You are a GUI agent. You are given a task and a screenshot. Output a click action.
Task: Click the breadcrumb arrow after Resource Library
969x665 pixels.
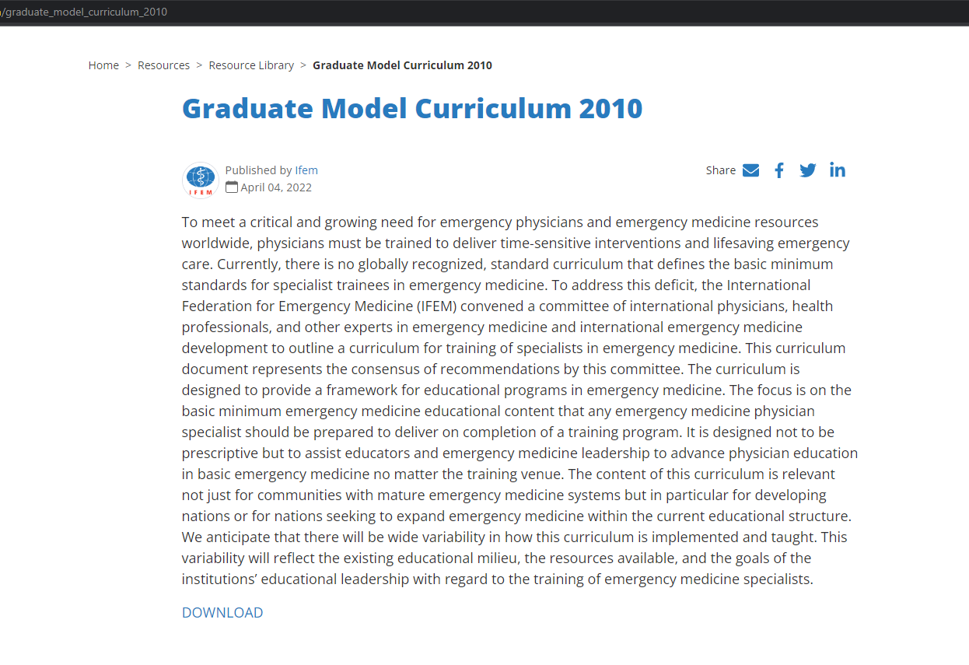tap(303, 65)
